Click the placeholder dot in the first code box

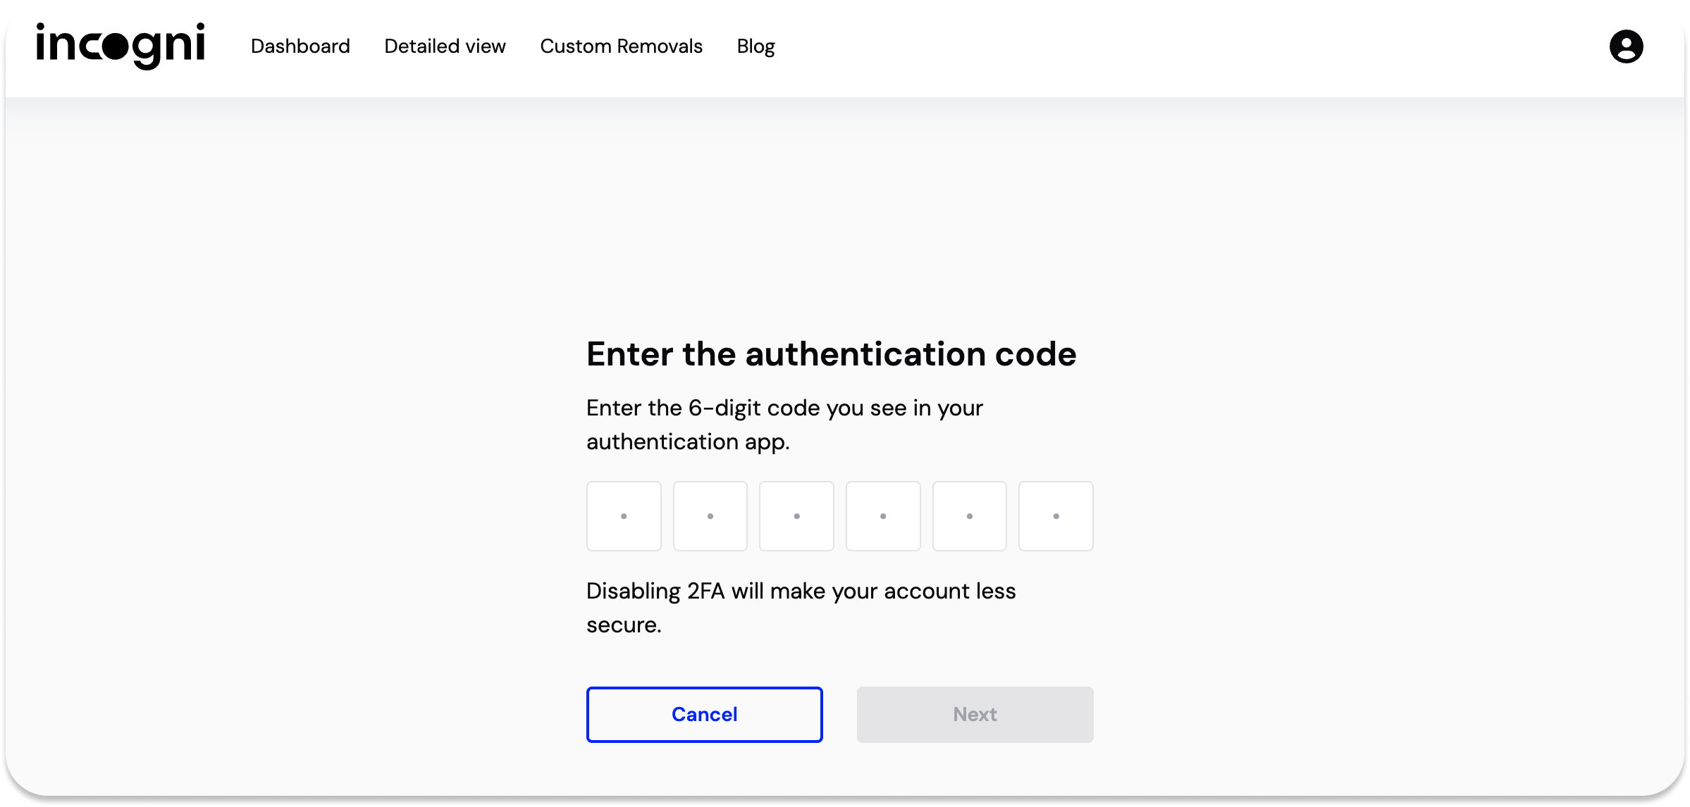tap(624, 516)
